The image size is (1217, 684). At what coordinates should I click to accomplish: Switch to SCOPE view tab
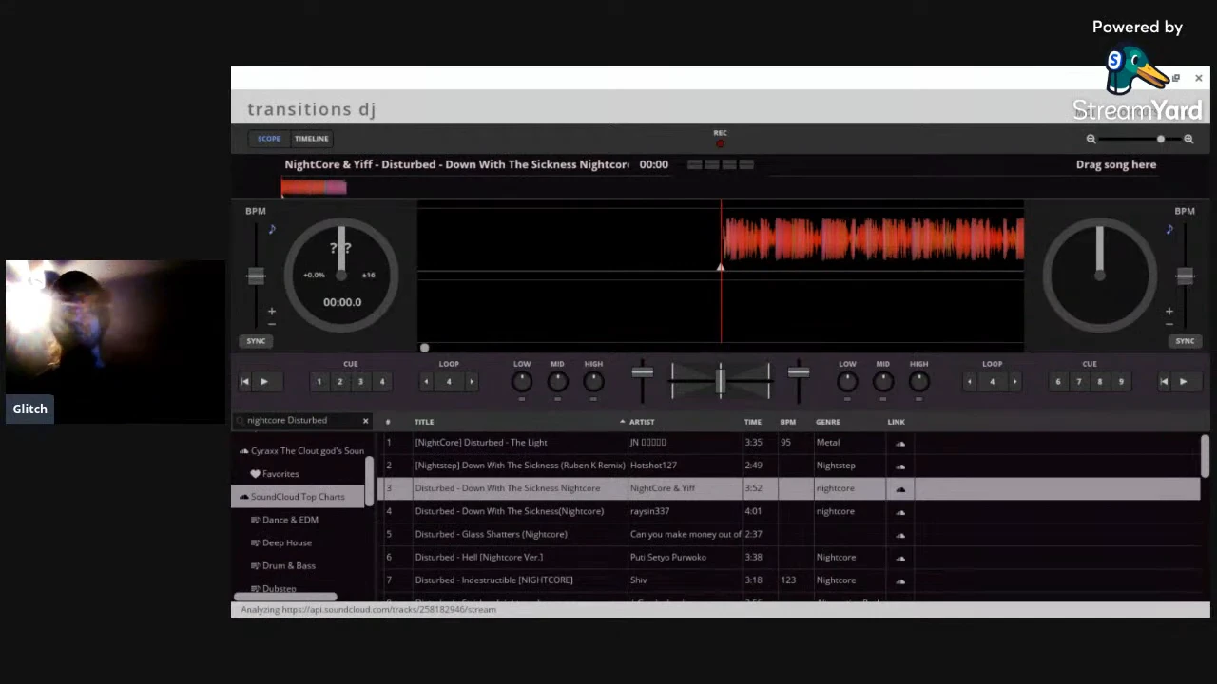(269, 139)
